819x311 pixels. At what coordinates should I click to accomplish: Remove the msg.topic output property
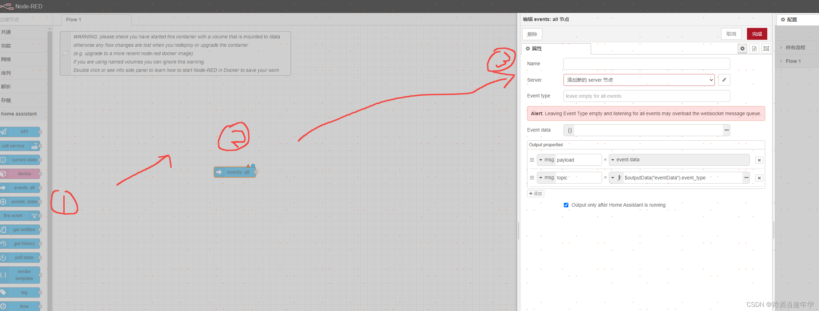(759, 178)
